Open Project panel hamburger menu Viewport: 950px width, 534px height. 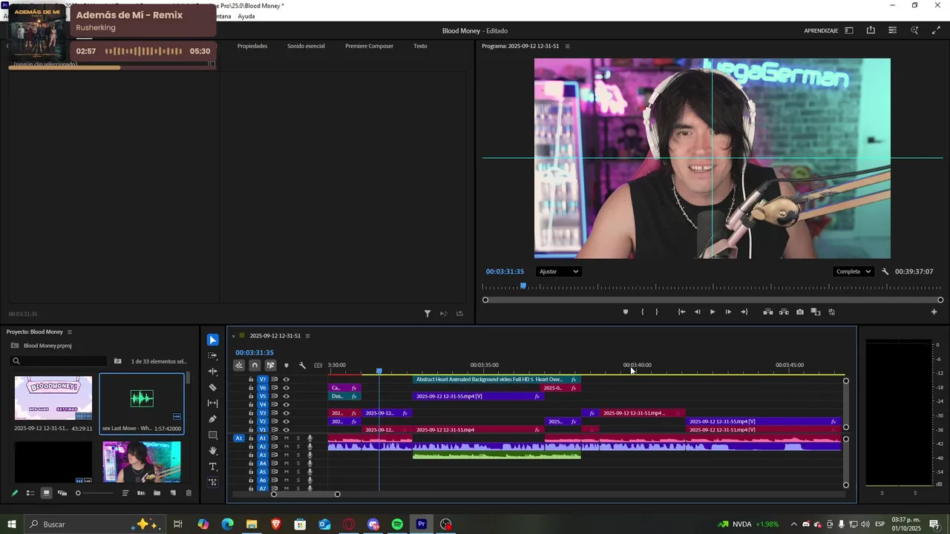coord(70,332)
